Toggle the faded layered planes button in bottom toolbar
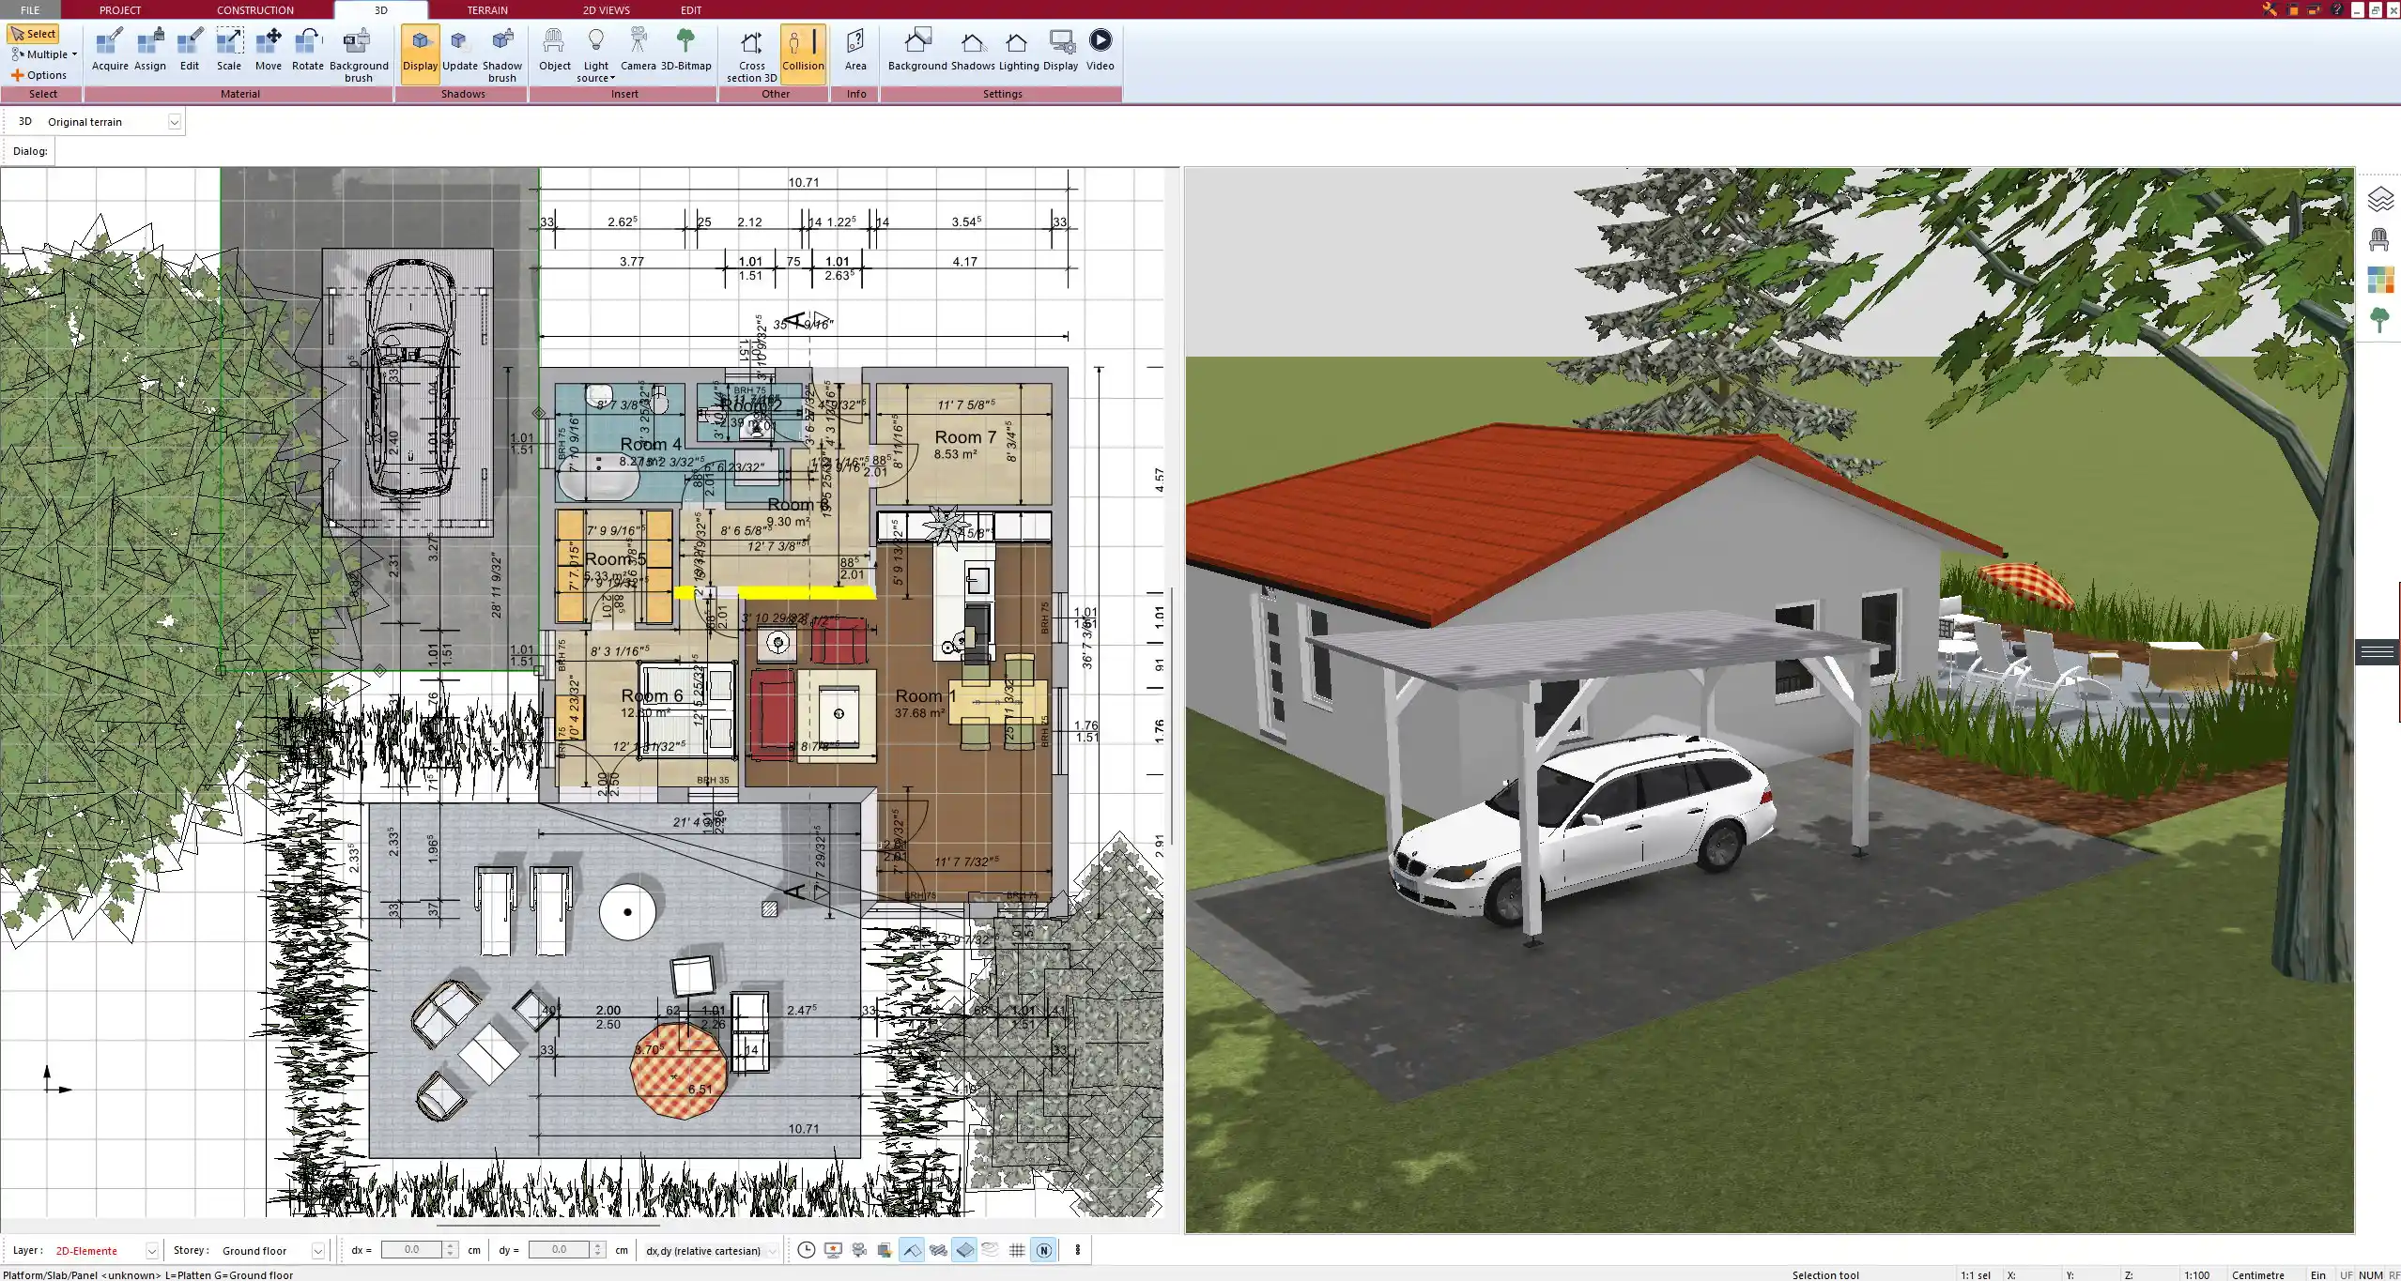Image resolution: width=2401 pixels, height=1281 pixels. 991,1250
